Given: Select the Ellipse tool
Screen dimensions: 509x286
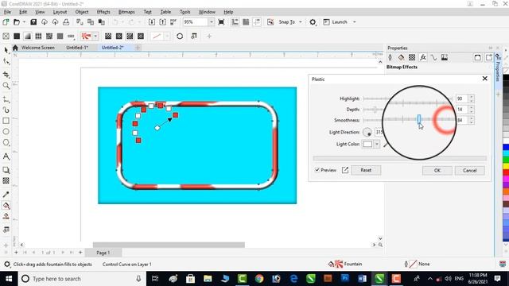Looking at the screenshot, I should [6, 131].
